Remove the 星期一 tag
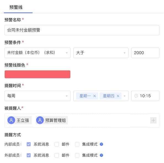The width and height of the screenshot is (164, 163). tap(95, 96)
